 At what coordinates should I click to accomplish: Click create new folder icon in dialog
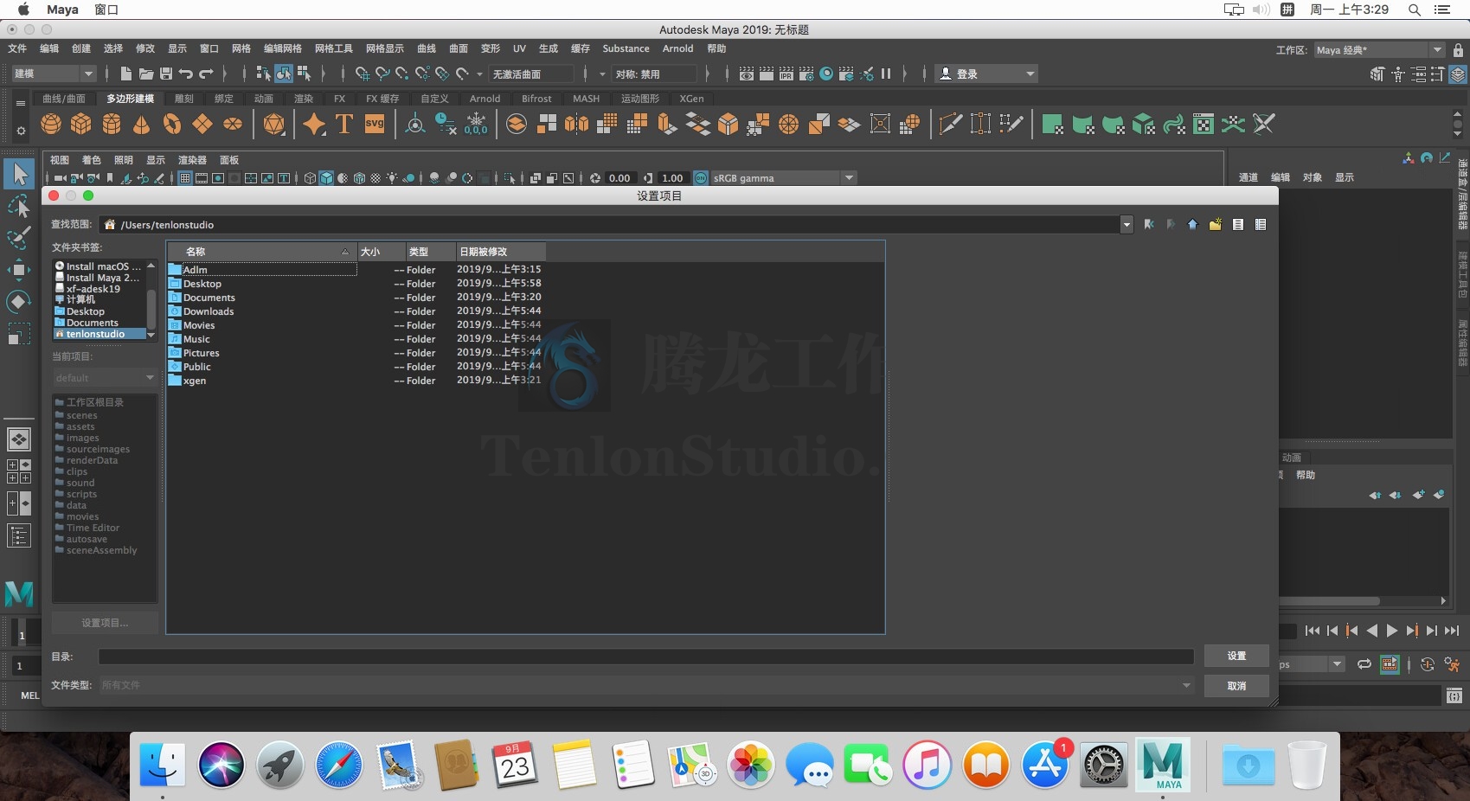tap(1216, 225)
